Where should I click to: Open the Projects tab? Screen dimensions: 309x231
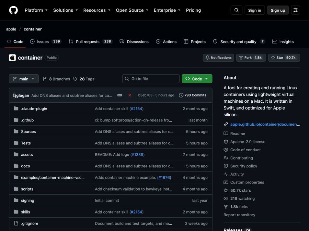tap(195, 42)
